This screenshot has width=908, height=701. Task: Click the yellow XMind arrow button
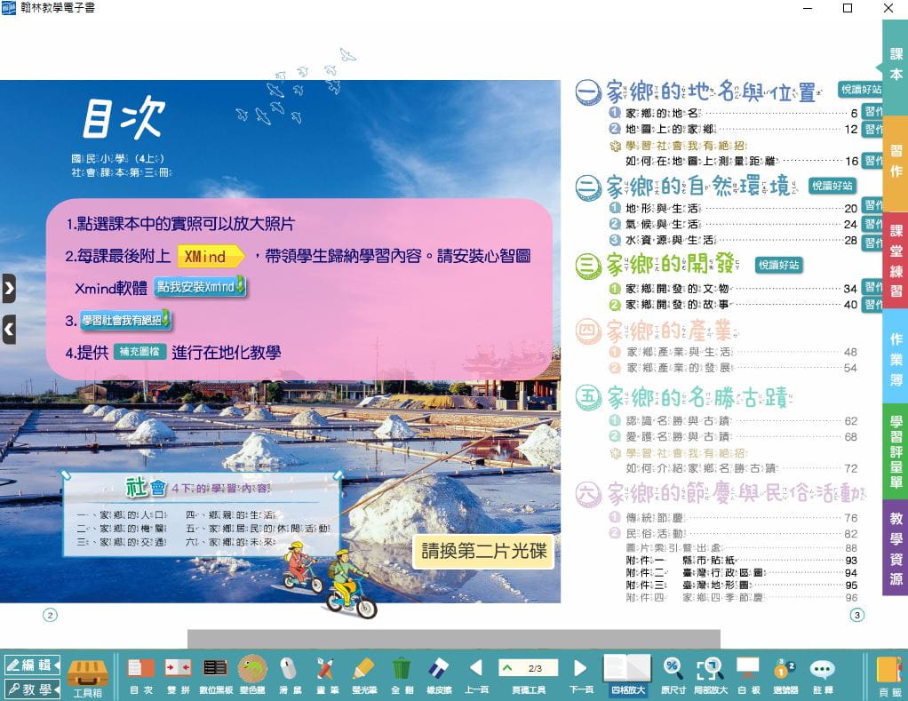tap(211, 257)
